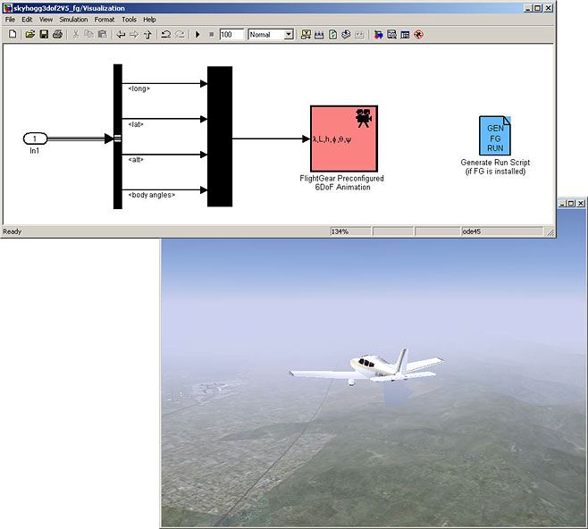Open the Tools menu
The width and height of the screenshot is (588, 529).
pos(129,20)
